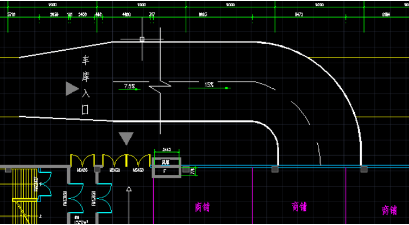Image resolution: width=409 pixels, height=225 pixels.
Task: Select the gray downward-pointing triangle marker
Action: click(126, 138)
